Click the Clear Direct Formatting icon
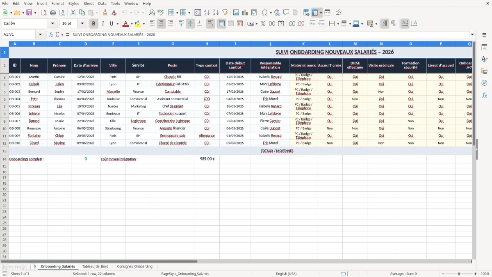The image size is (492, 277). [x=114, y=13]
